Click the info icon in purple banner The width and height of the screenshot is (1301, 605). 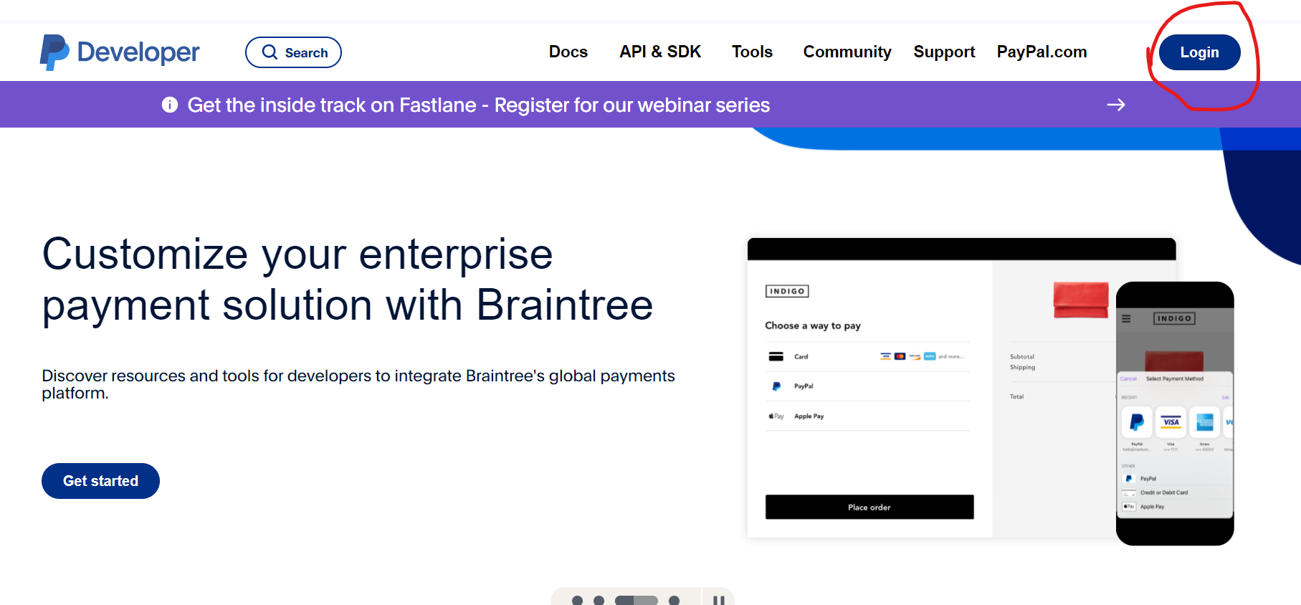170,105
